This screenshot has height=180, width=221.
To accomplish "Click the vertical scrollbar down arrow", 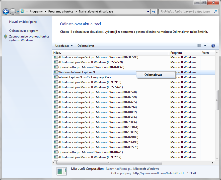I will 217,158.
